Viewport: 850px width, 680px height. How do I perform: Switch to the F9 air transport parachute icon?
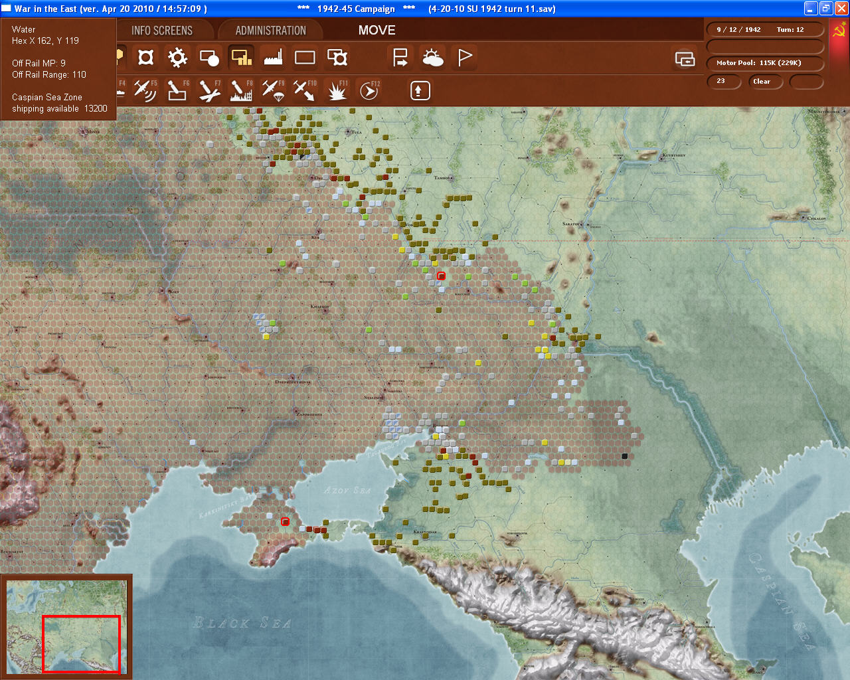(x=272, y=90)
